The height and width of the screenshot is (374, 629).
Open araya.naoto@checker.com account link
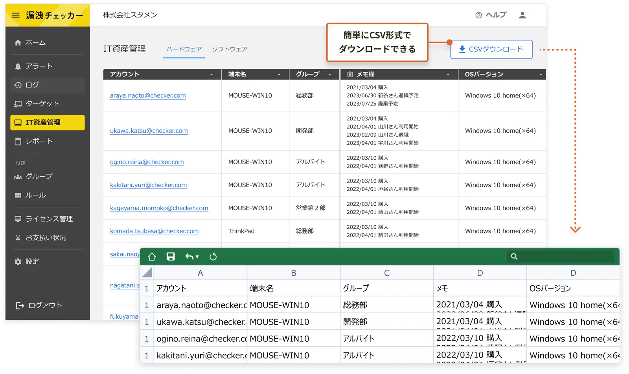click(x=148, y=95)
